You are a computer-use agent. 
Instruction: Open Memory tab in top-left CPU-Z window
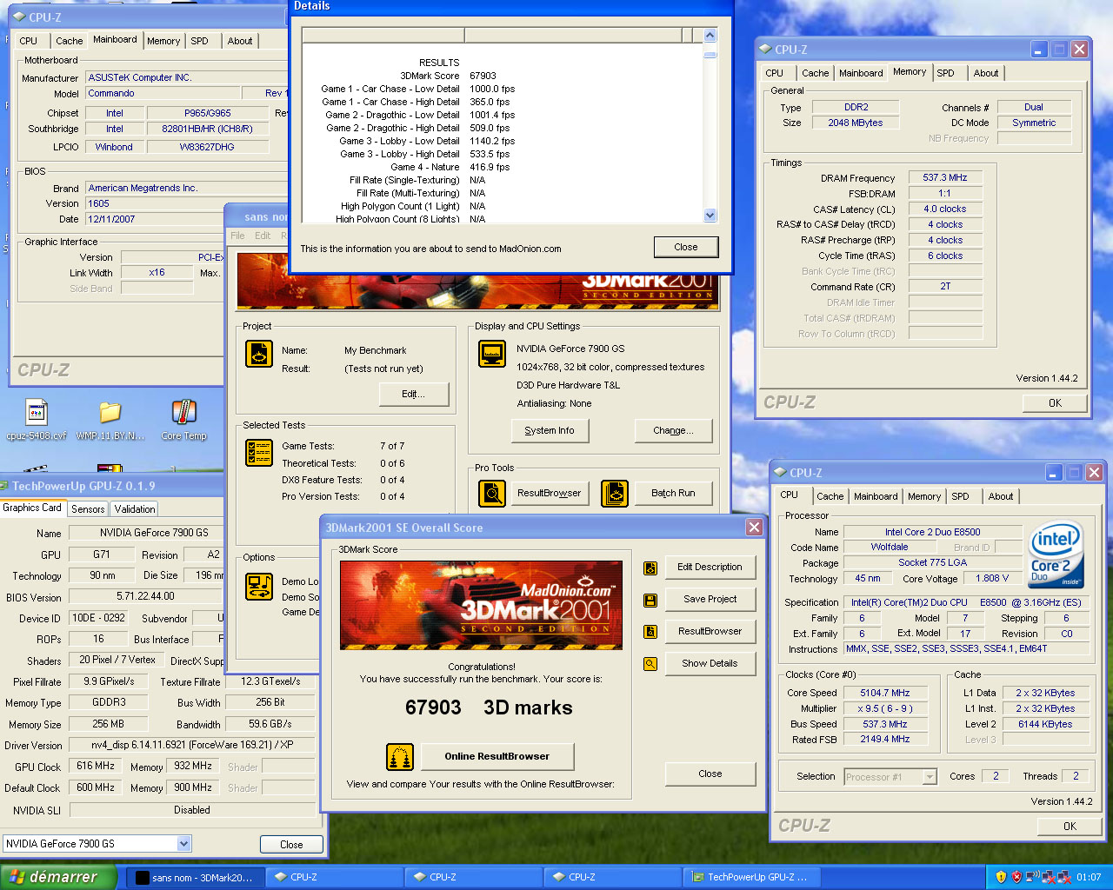point(163,41)
